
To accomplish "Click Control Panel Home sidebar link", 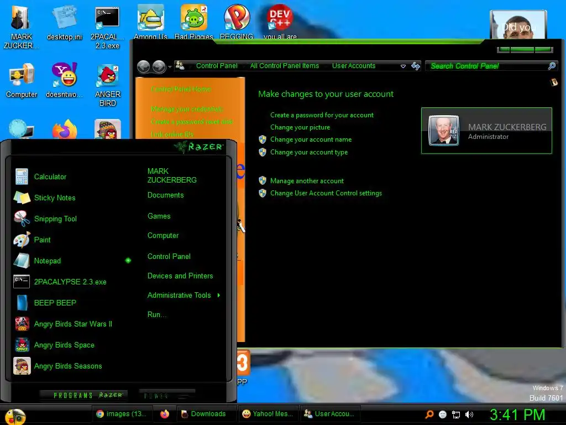I will [x=181, y=89].
